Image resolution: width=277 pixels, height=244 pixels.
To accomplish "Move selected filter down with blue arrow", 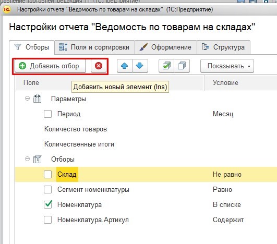I will click(x=140, y=66).
